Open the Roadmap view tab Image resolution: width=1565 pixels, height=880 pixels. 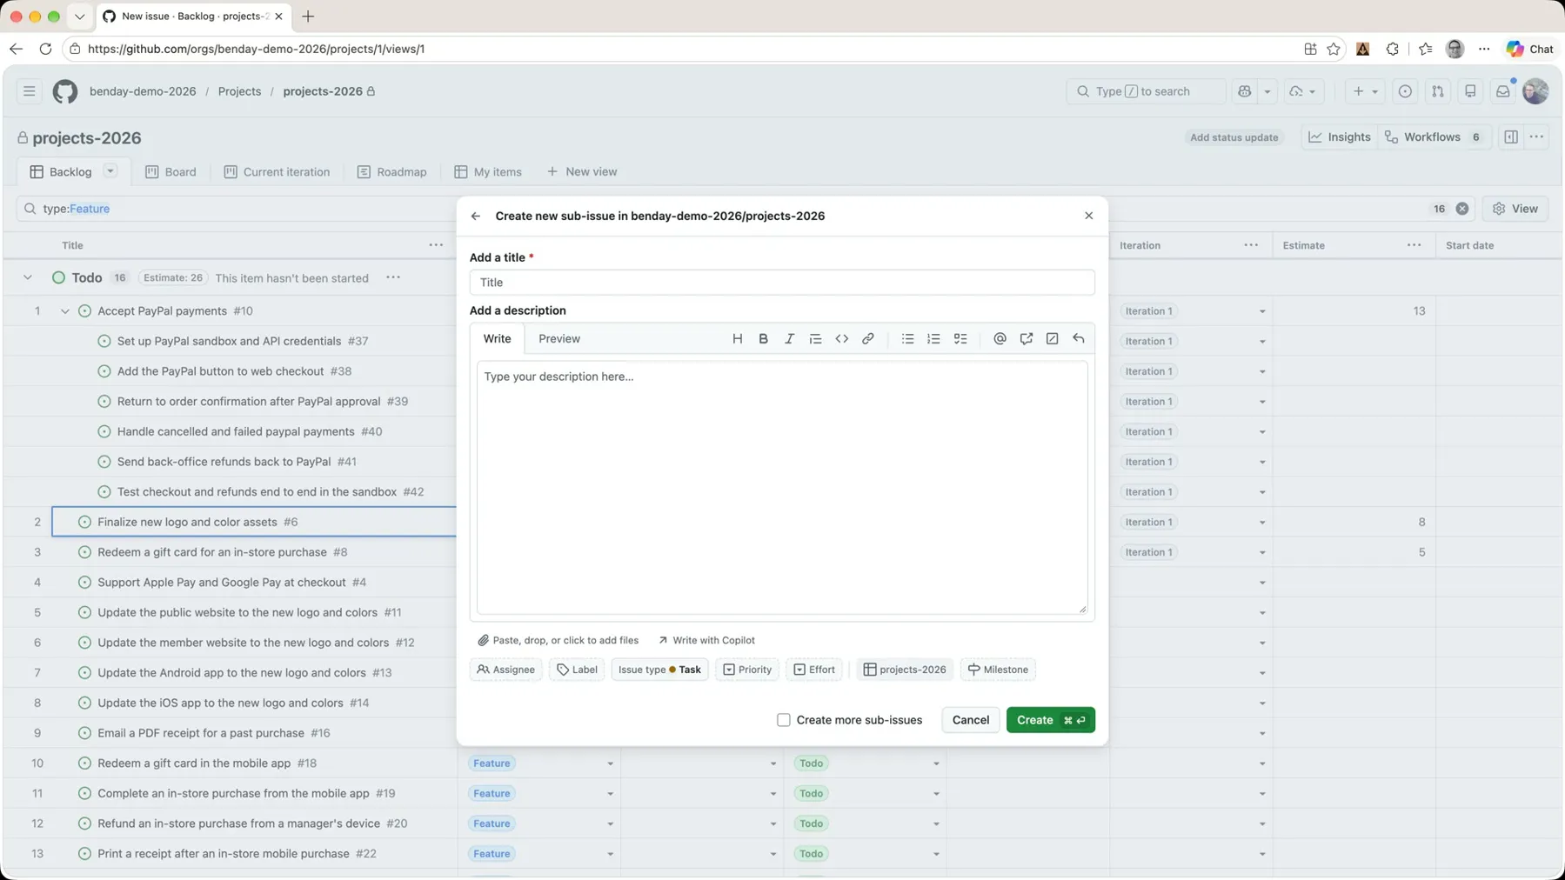click(391, 172)
